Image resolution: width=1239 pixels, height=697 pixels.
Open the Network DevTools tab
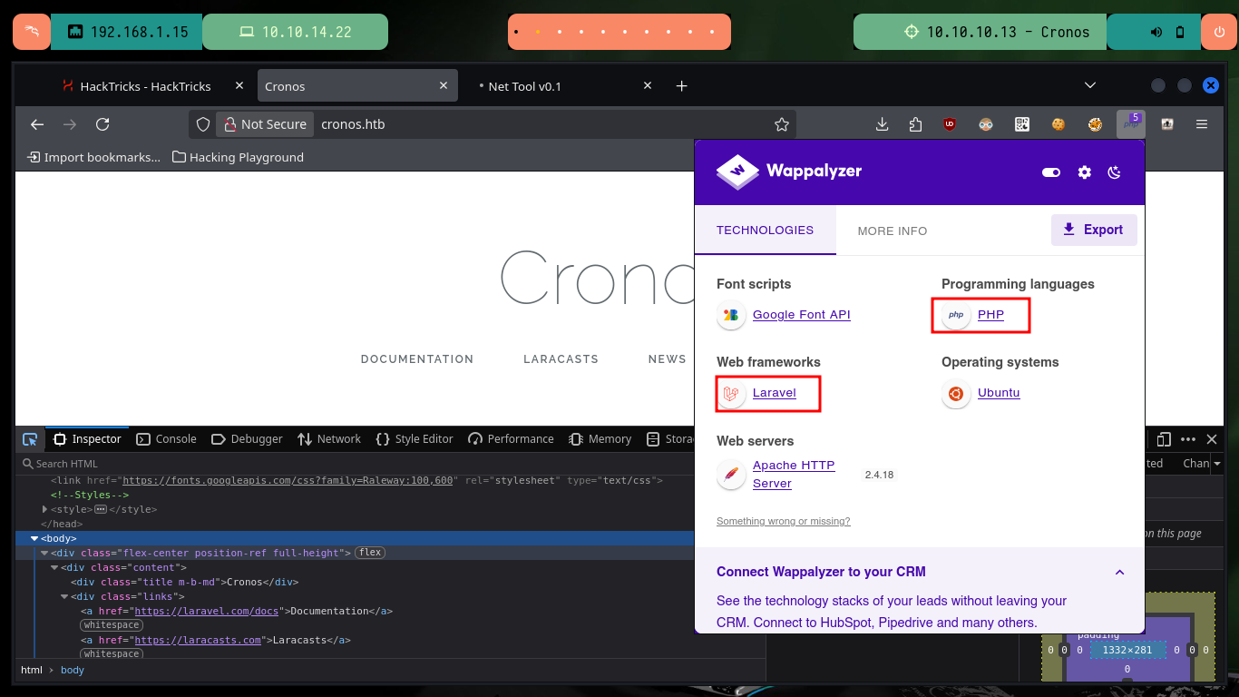[x=329, y=439]
